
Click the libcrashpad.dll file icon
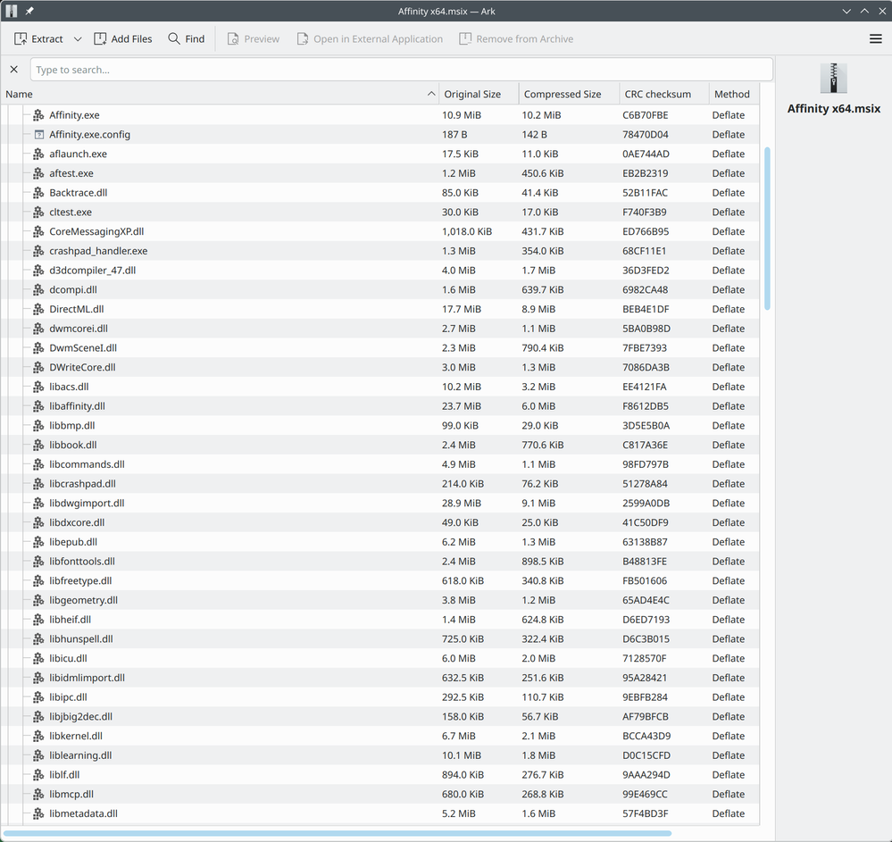point(38,484)
